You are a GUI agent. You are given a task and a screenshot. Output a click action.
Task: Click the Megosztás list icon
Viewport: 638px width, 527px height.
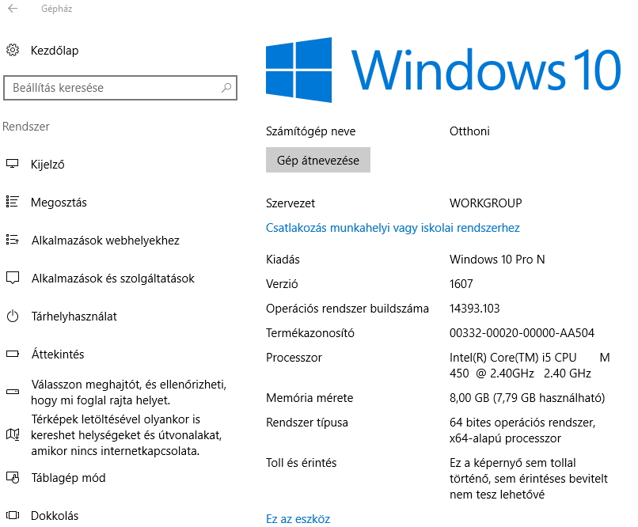[13, 202]
